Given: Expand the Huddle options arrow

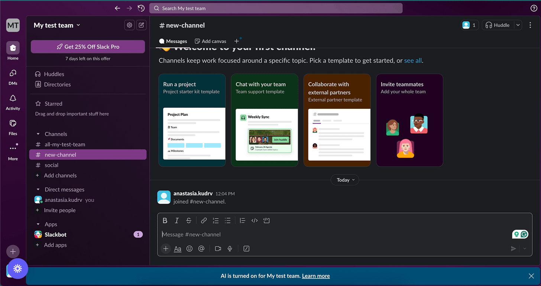Looking at the screenshot, I should (x=518, y=25).
